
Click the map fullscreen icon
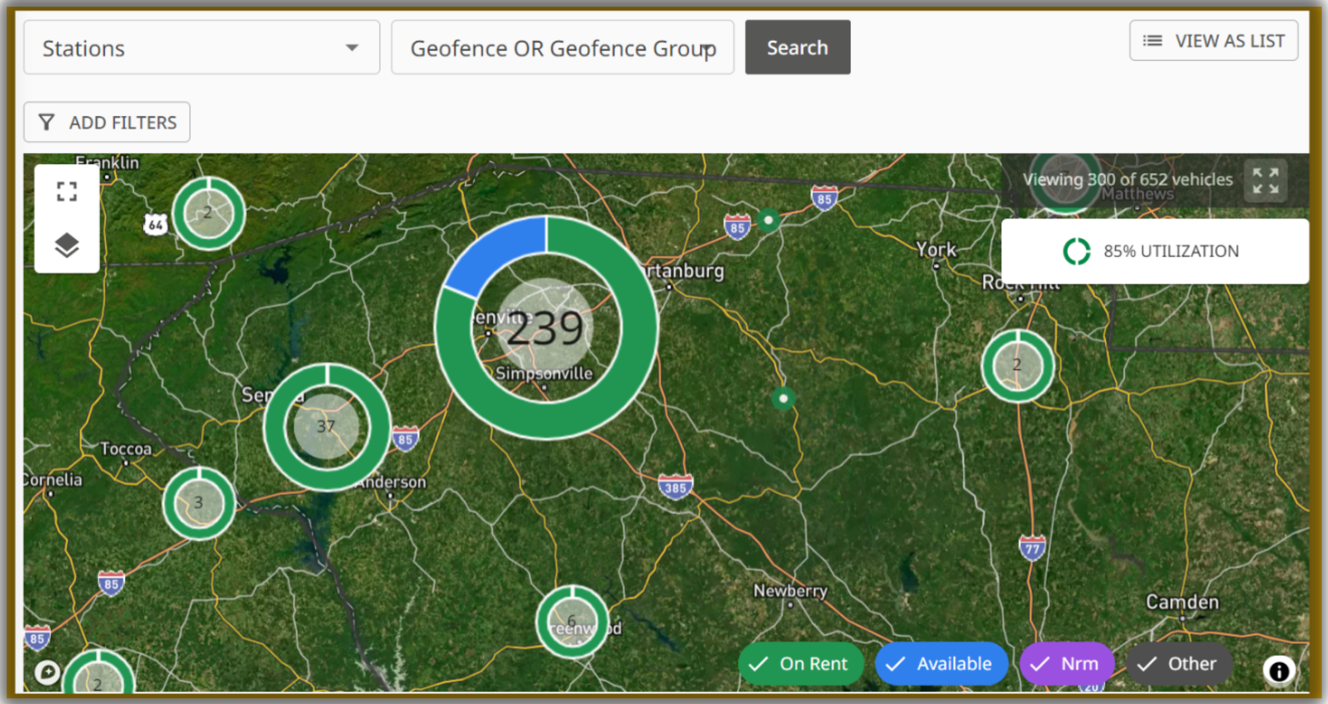pyautogui.click(x=67, y=191)
